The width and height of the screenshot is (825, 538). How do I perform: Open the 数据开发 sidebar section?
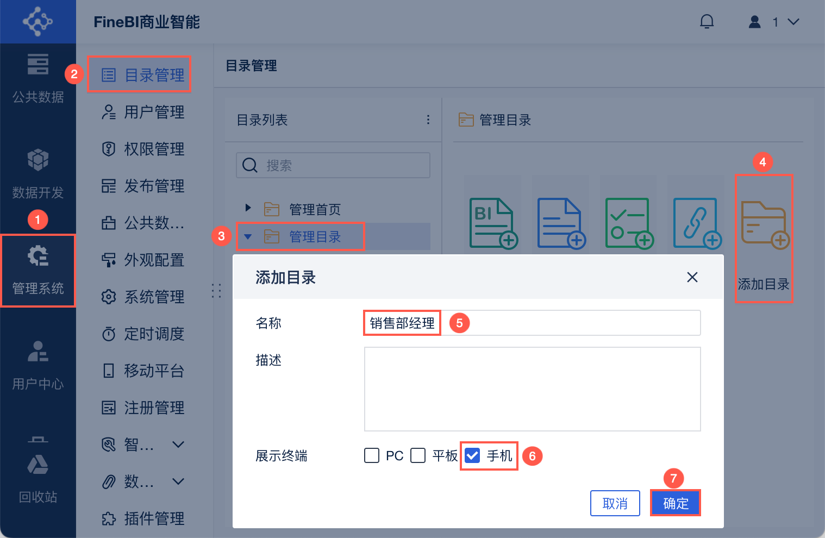38,174
